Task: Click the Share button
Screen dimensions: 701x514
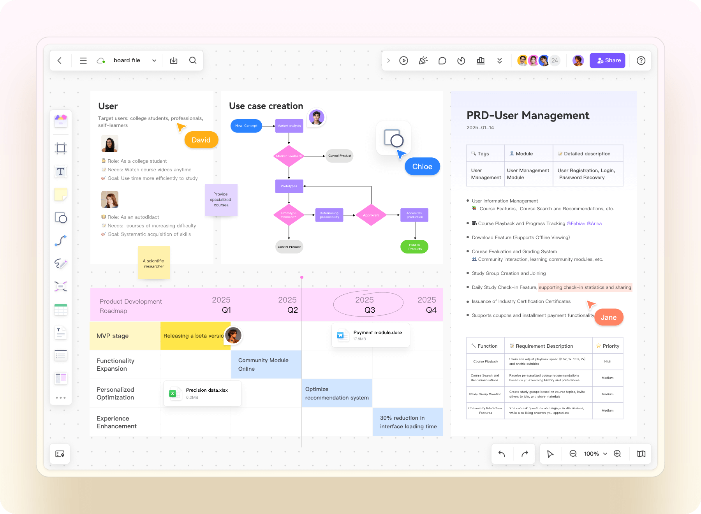Action: tap(607, 61)
